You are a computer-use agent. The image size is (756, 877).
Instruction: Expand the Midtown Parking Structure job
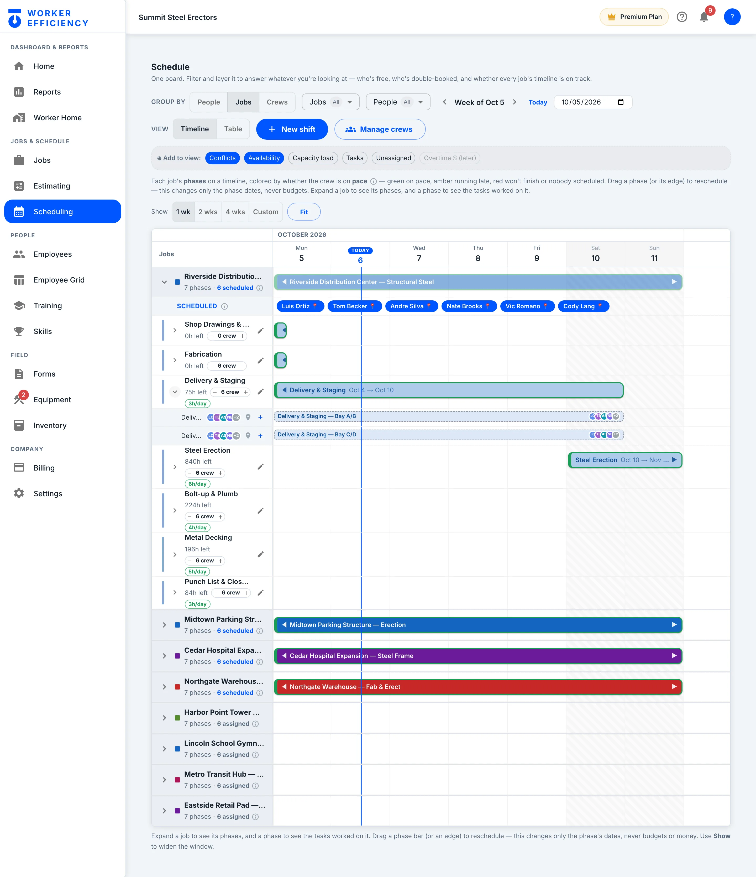pos(164,625)
